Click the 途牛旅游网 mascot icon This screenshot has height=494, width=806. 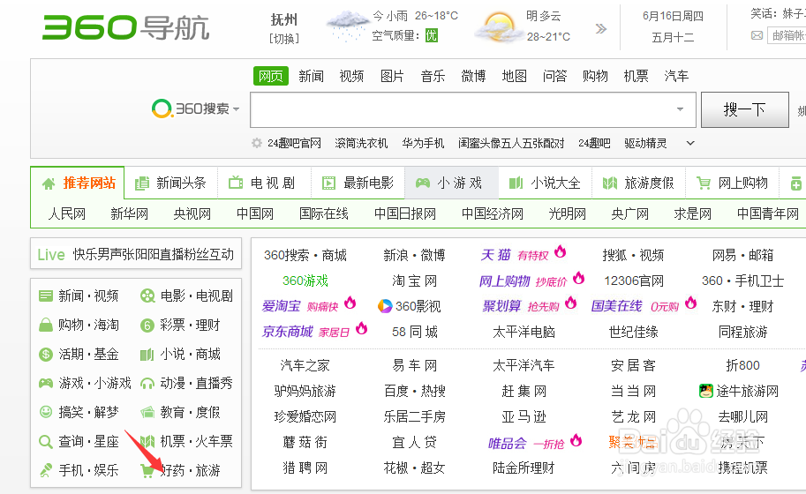706,391
